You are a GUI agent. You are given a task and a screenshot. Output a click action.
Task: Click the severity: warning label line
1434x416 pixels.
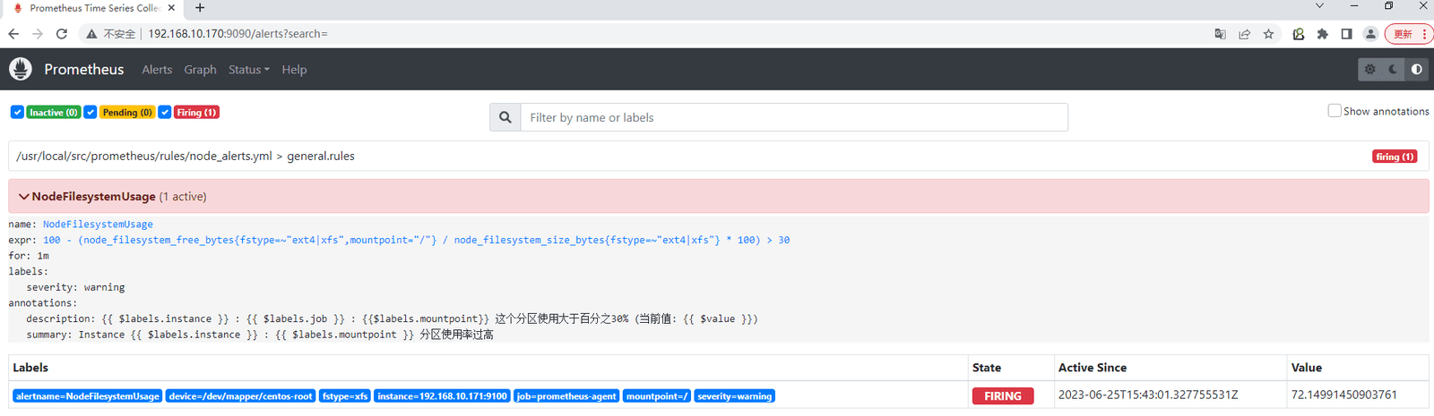click(75, 287)
